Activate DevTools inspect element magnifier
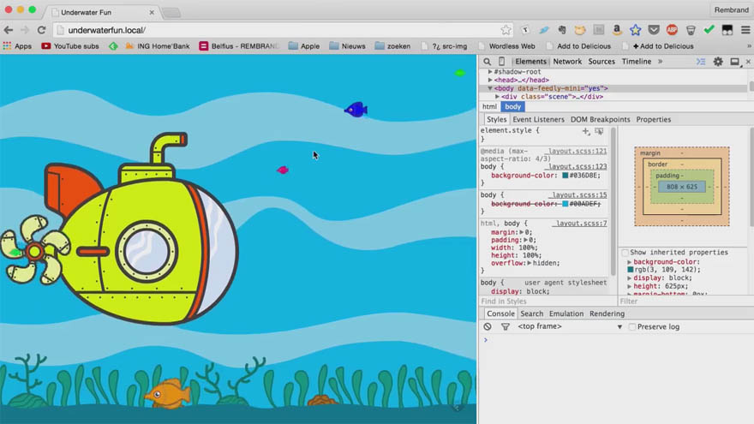The width and height of the screenshot is (754, 424). pos(488,62)
